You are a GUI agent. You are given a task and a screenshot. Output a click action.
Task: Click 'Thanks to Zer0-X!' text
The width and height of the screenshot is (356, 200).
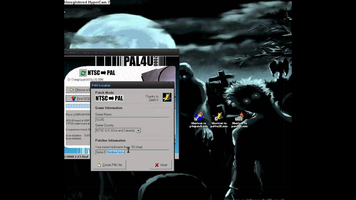point(152,98)
